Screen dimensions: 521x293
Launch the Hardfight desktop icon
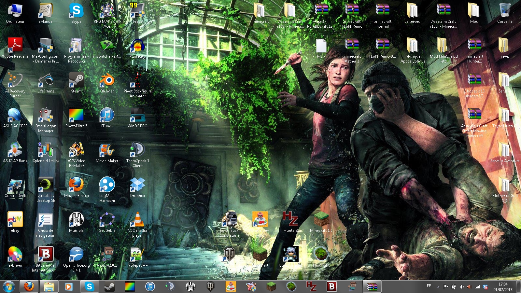(x=321, y=257)
